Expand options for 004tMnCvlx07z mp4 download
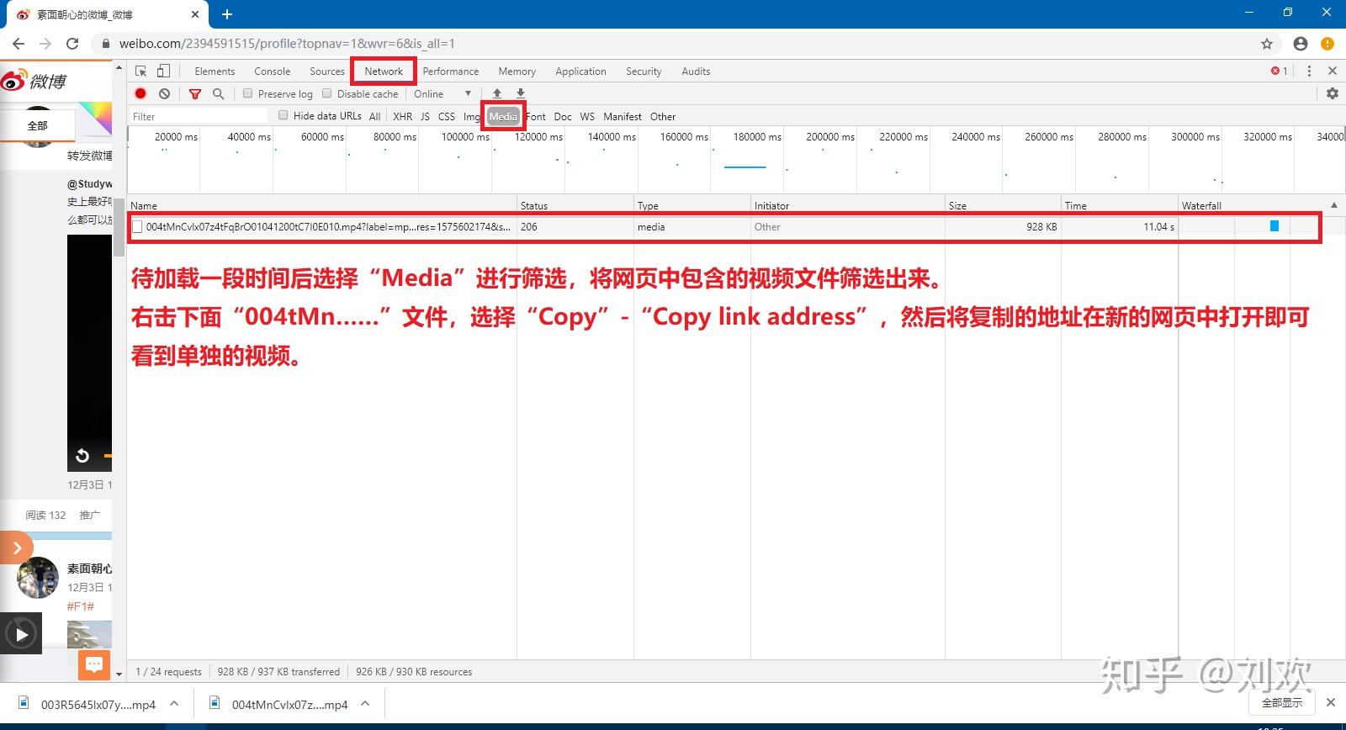Viewport: 1346px width, 730px height. point(365,704)
